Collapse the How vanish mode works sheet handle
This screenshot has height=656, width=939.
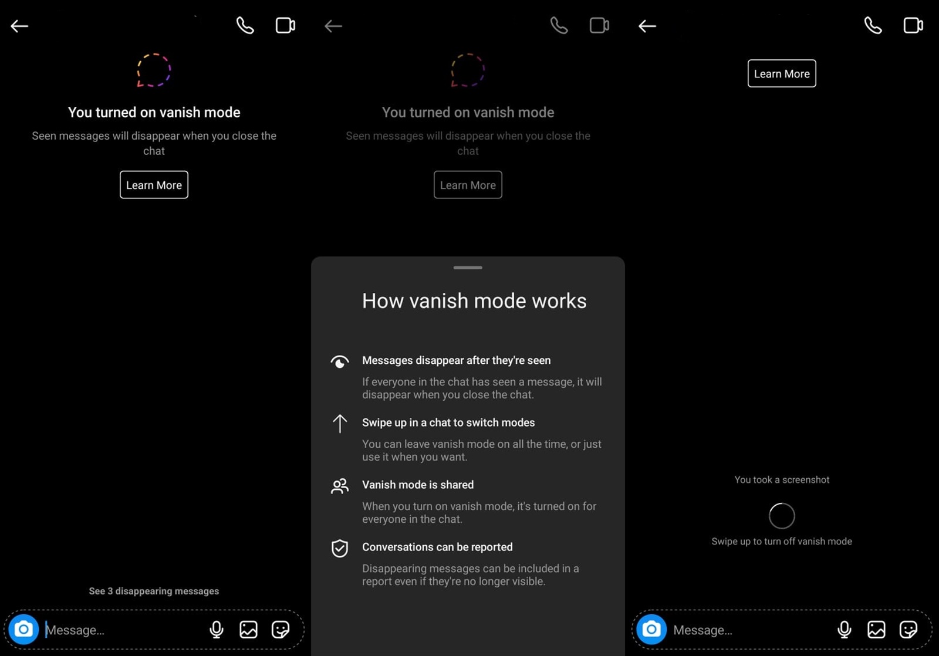[467, 268]
